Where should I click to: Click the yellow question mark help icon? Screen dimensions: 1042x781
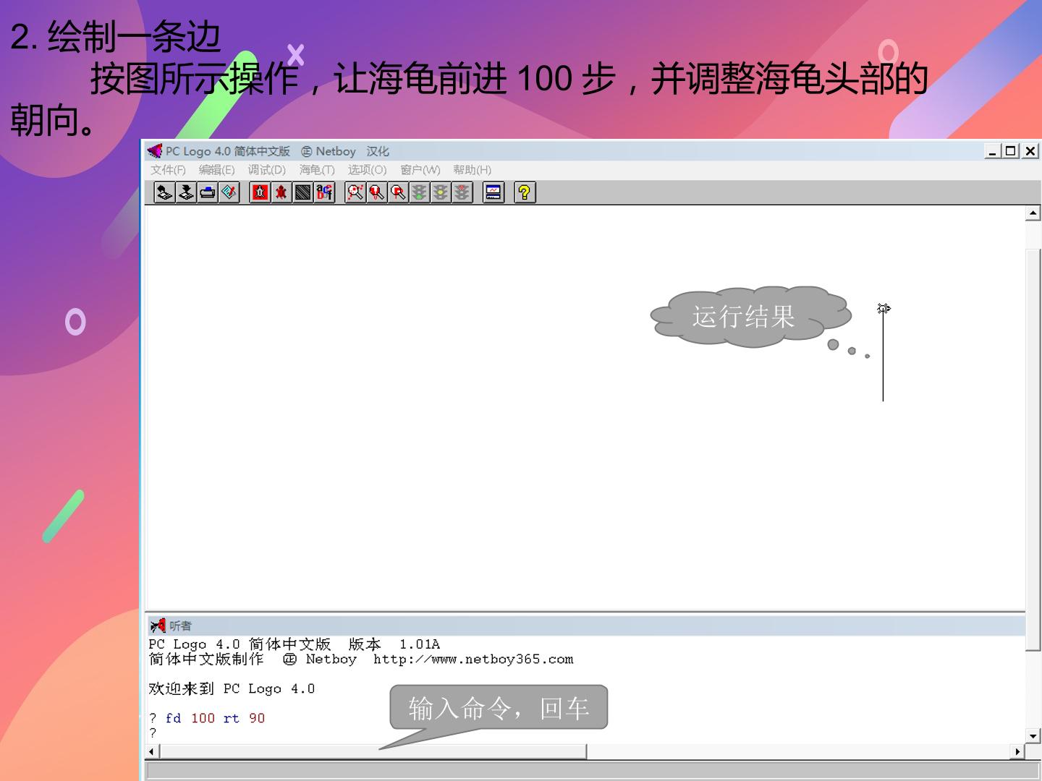[525, 192]
